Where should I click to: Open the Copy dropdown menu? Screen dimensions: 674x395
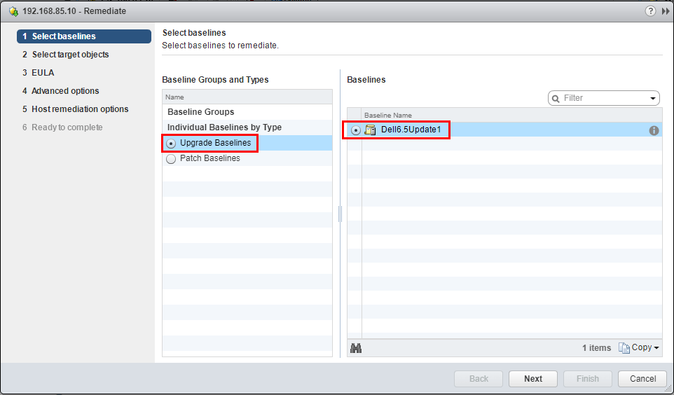(639, 347)
